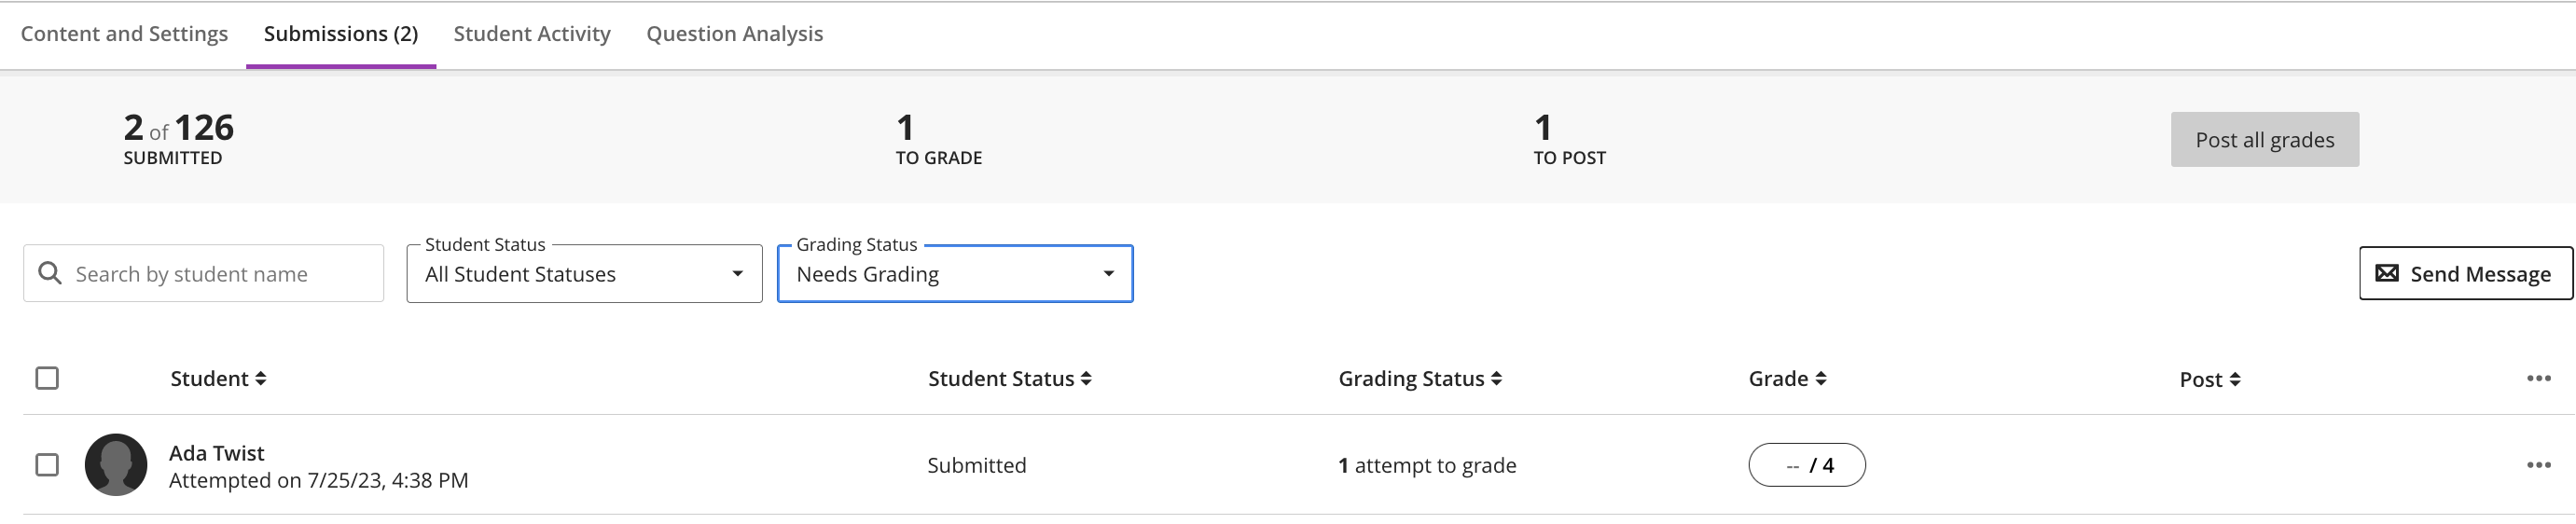The image size is (2576, 524).
Task: Open Ada Twist row options ellipsis
Action: (2538, 465)
